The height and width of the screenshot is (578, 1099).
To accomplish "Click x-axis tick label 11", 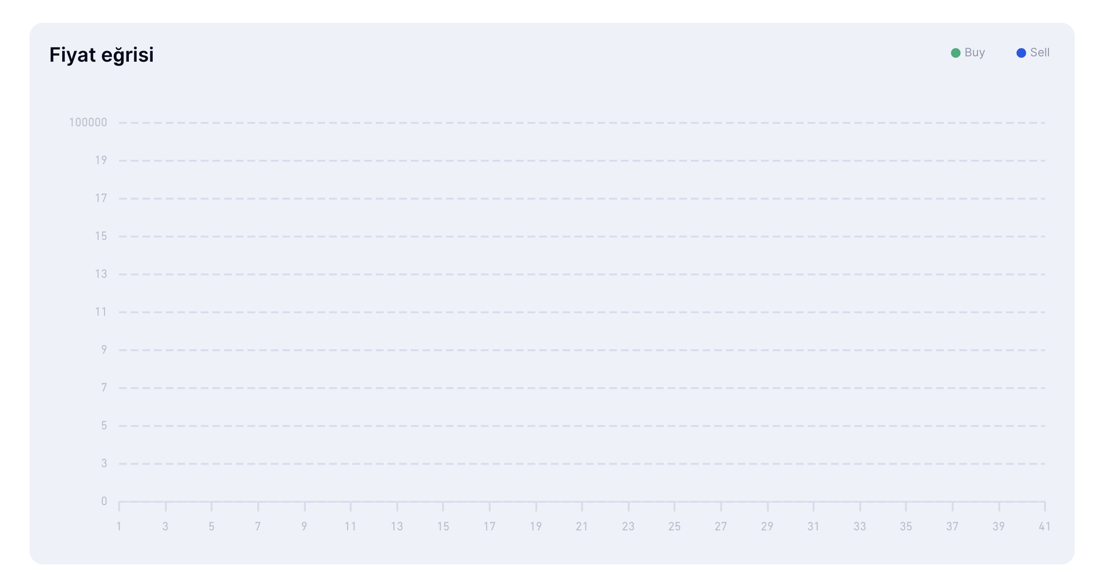I will click(x=351, y=527).
